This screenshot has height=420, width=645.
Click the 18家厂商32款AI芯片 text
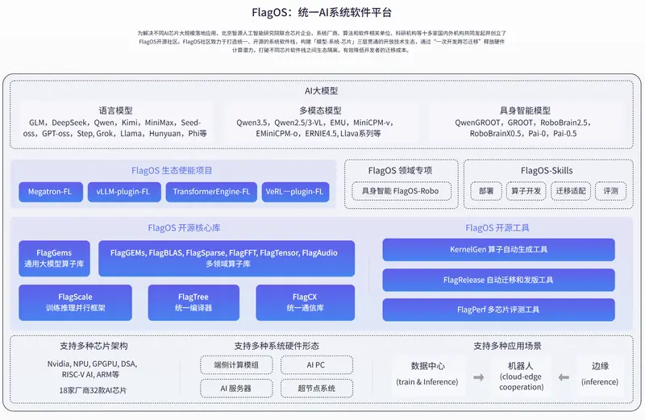pos(93,390)
